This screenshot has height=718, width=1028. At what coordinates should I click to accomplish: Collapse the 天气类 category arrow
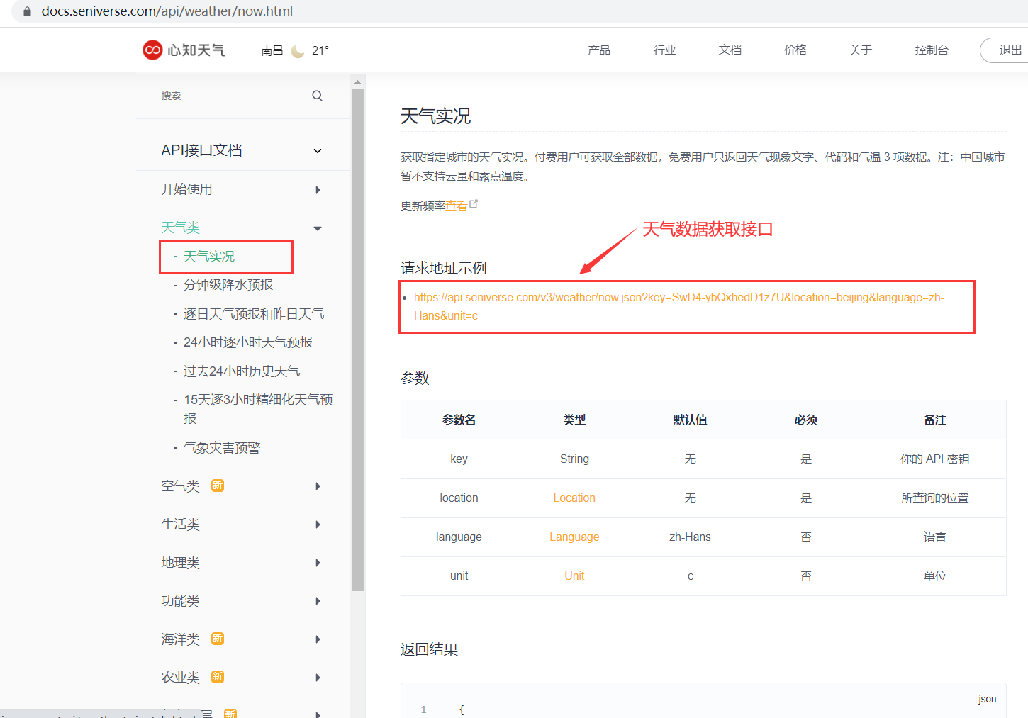(x=318, y=228)
